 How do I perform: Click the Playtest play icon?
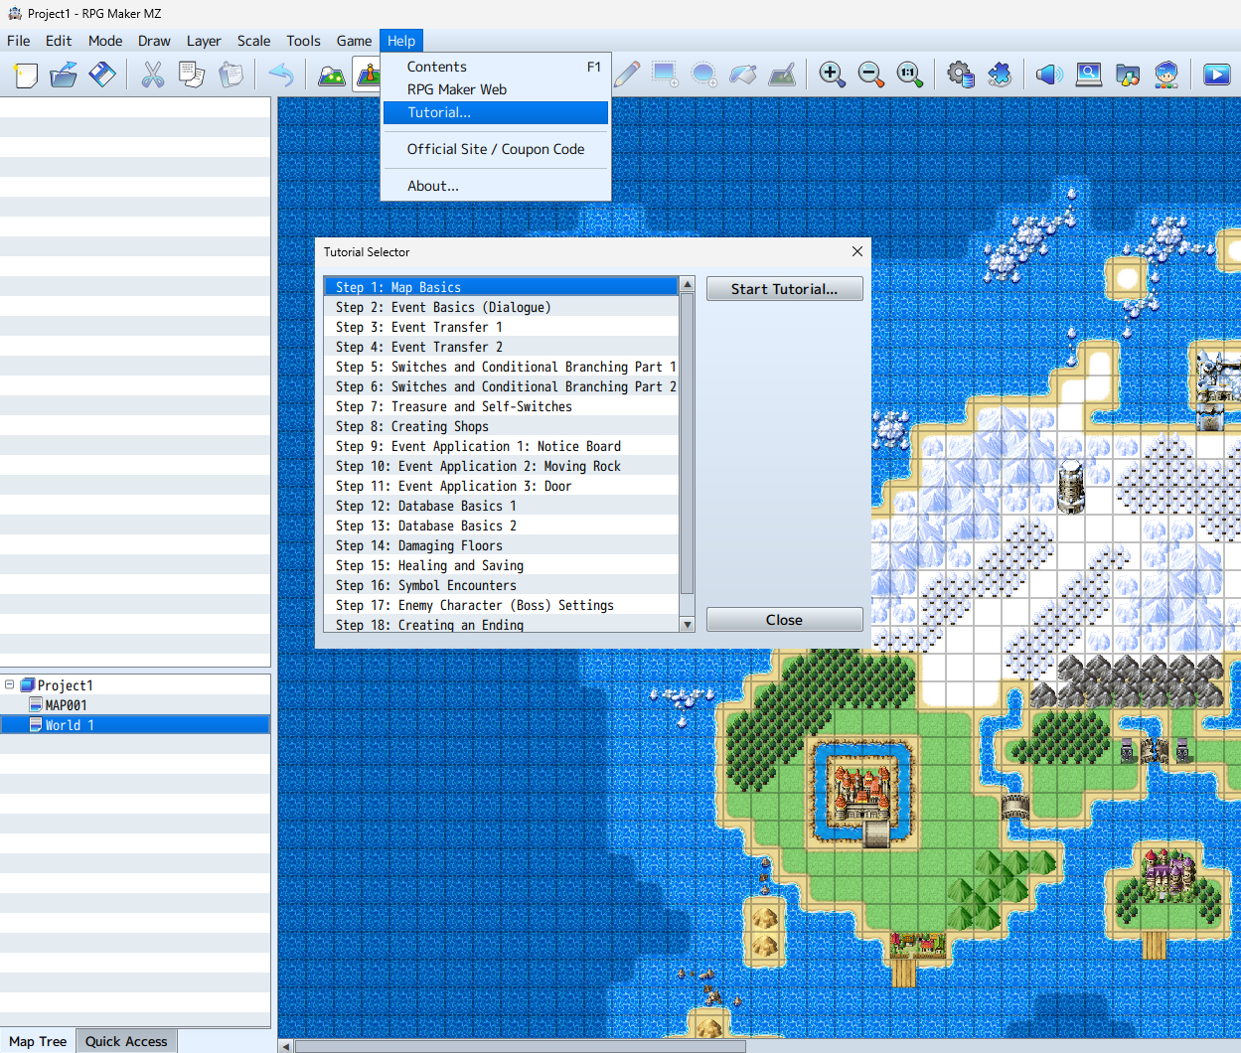click(1216, 75)
